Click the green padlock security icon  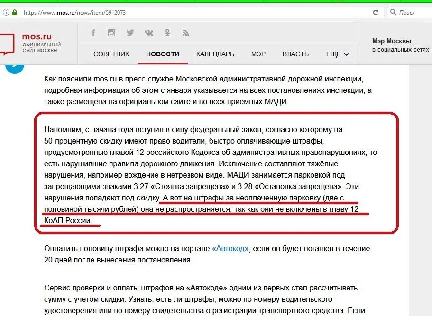15,12
